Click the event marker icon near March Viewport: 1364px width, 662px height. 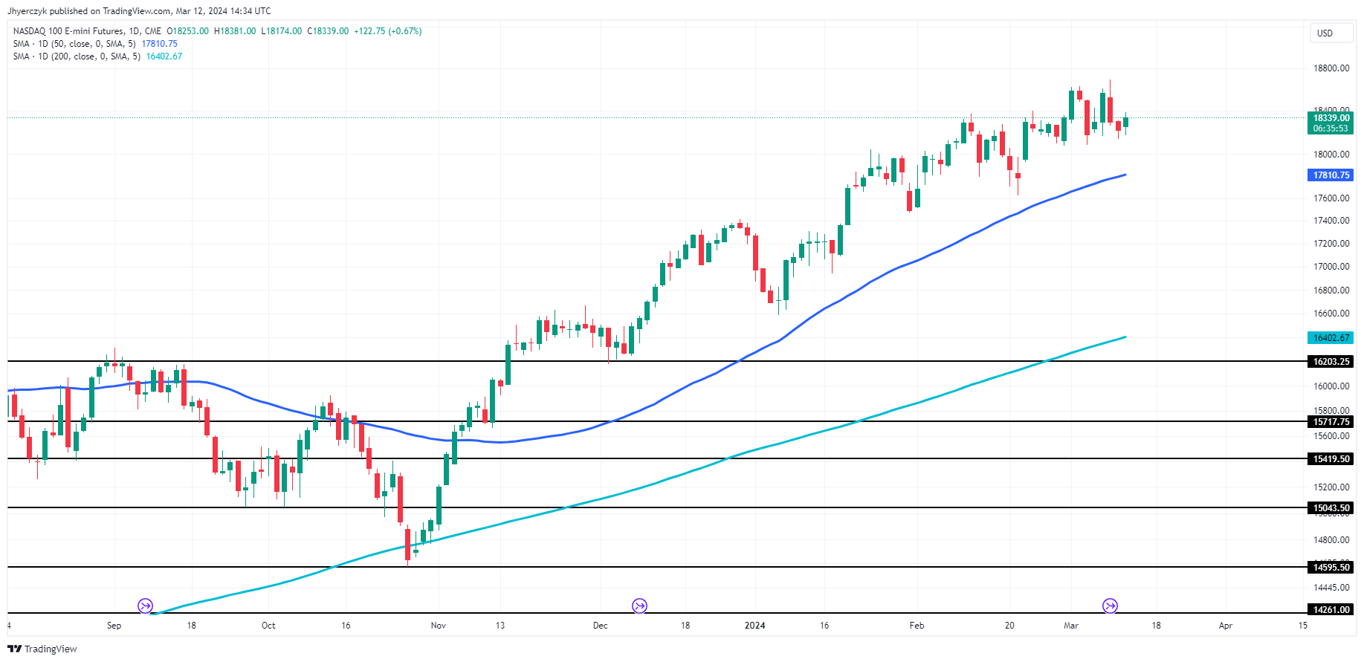click(x=1110, y=606)
